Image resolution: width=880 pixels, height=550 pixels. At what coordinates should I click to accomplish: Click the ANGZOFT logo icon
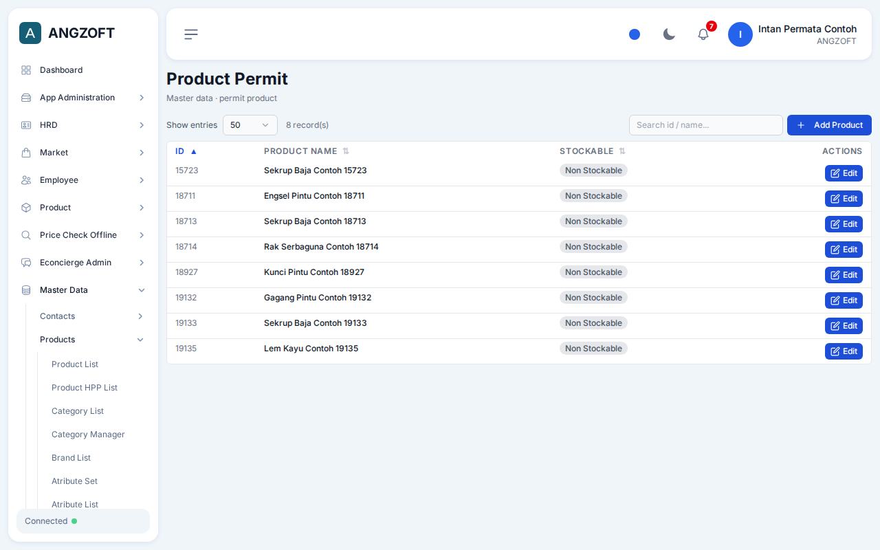(30, 33)
